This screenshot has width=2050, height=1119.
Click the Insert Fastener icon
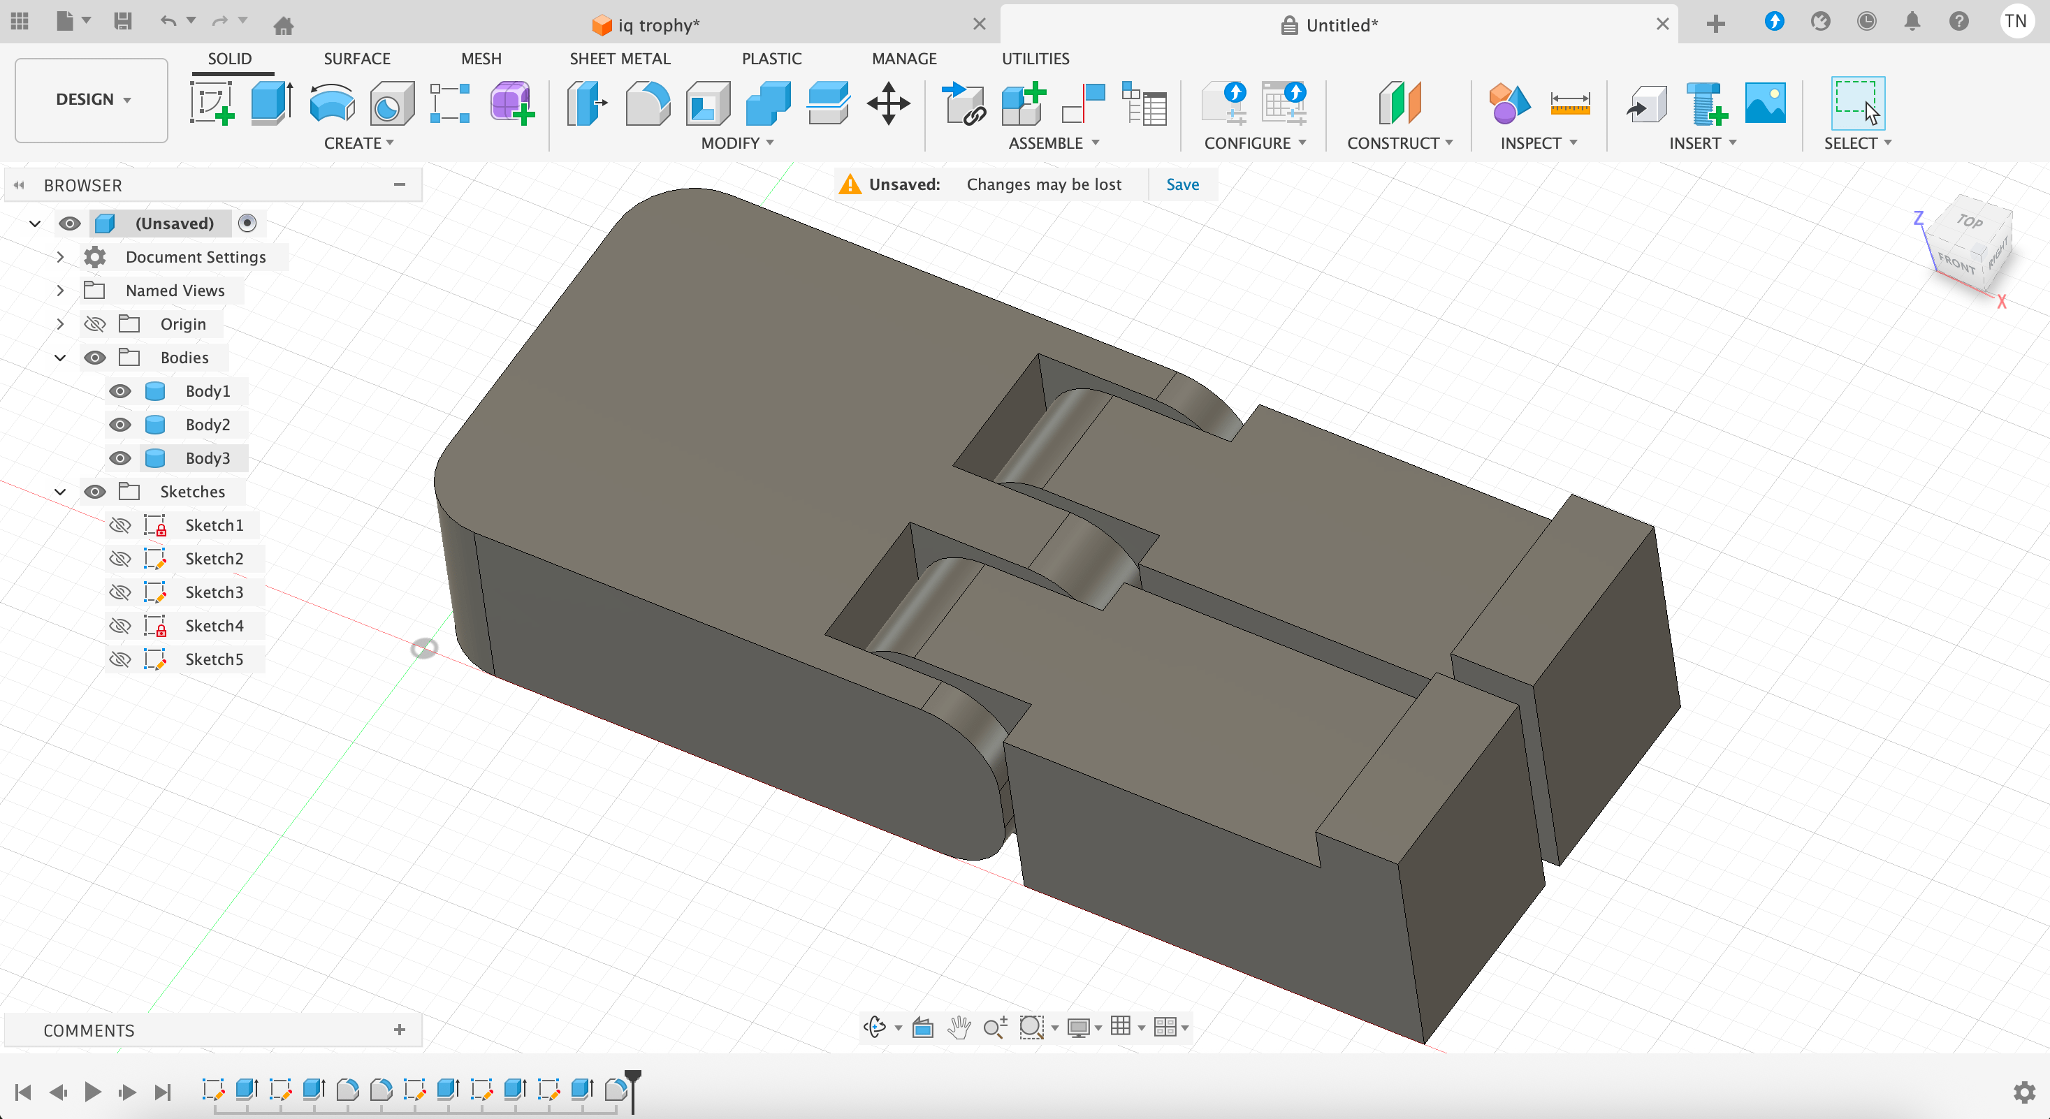coord(1706,103)
